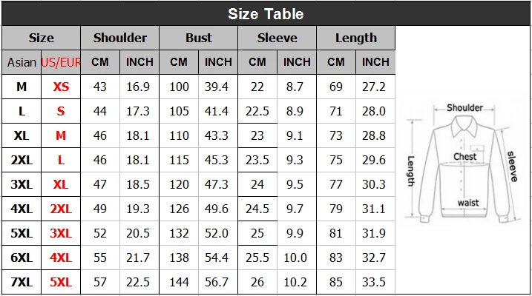The height and width of the screenshot is (296, 532).
Task: Click the Shoulder label above the shirt drawing
Action: pyautogui.click(x=464, y=108)
